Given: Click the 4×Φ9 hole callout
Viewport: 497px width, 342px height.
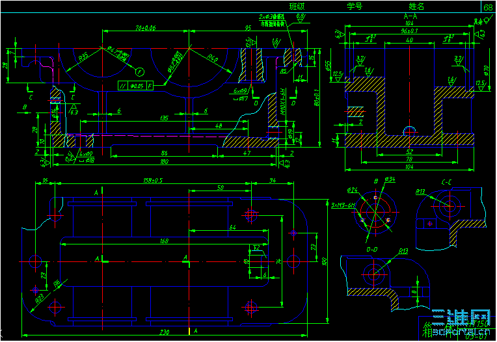Looking at the screenshot, I should click(x=86, y=154).
